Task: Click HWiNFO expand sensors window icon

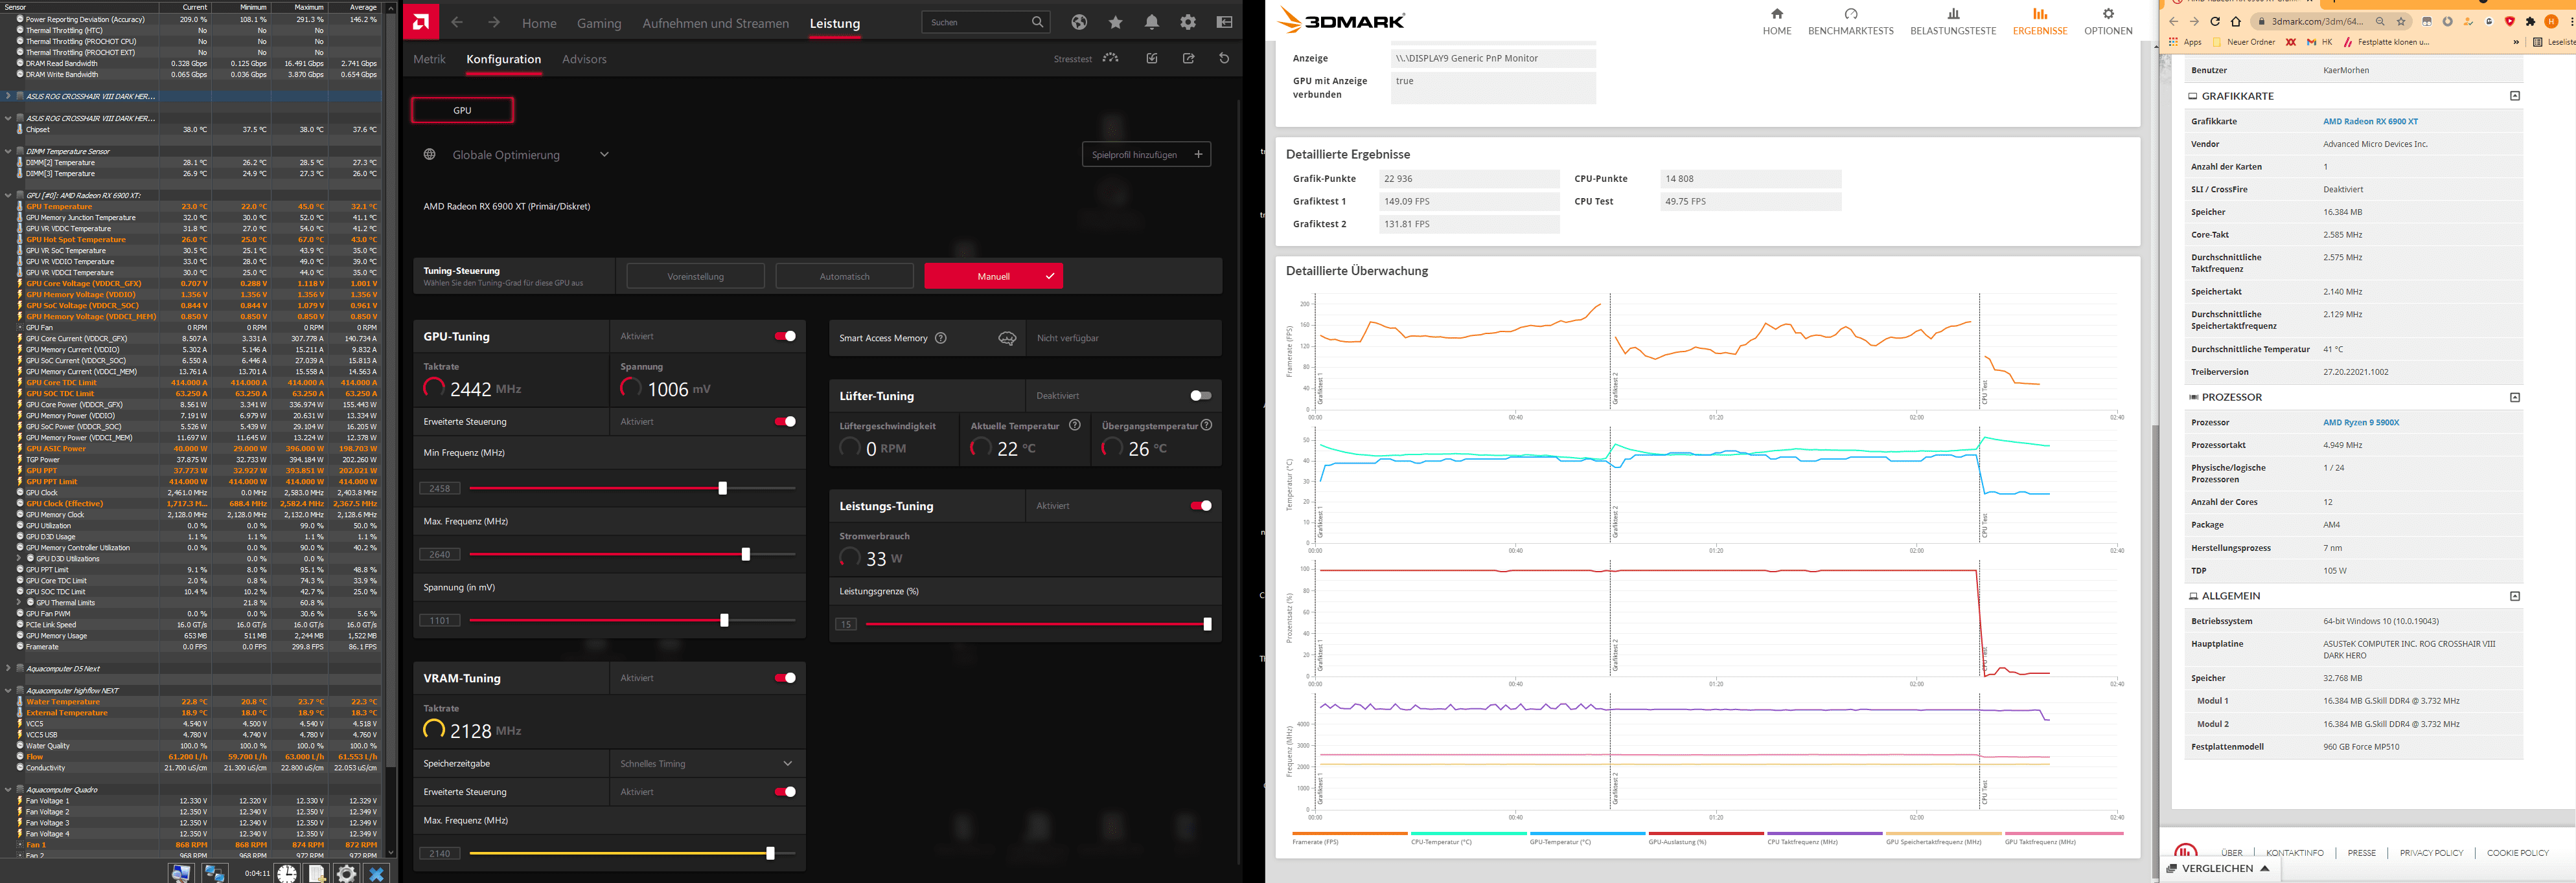Action: click(181, 873)
